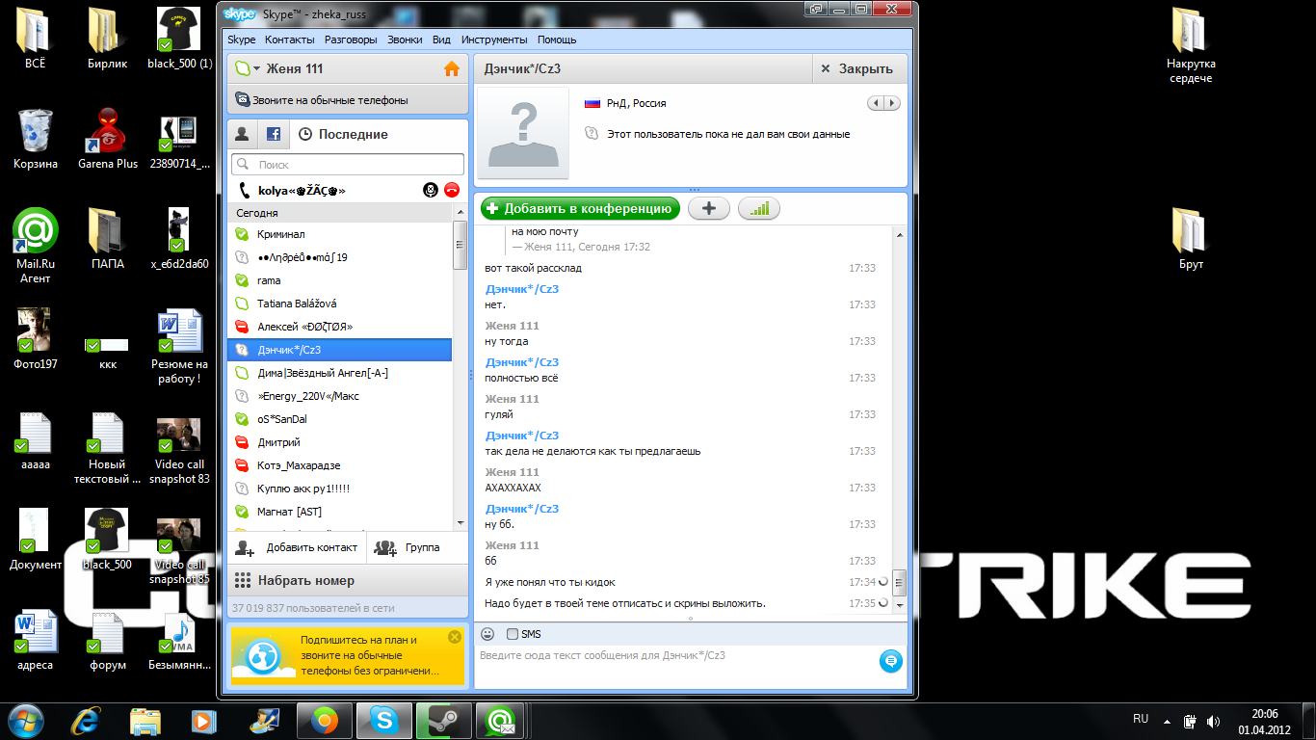Select contact 'Алексей «ÐØƇŦØЯ»'

pyautogui.click(x=339, y=327)
